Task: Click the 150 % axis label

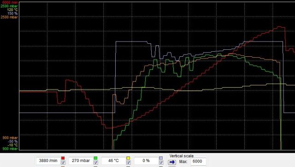Action: point(12,13)
